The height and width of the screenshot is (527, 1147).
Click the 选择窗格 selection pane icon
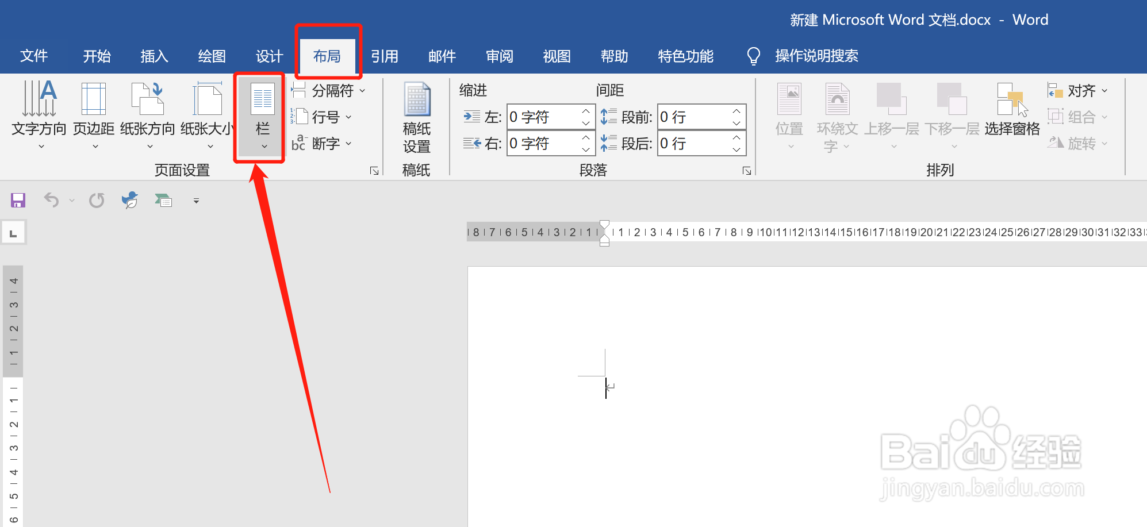[1012, 109]
